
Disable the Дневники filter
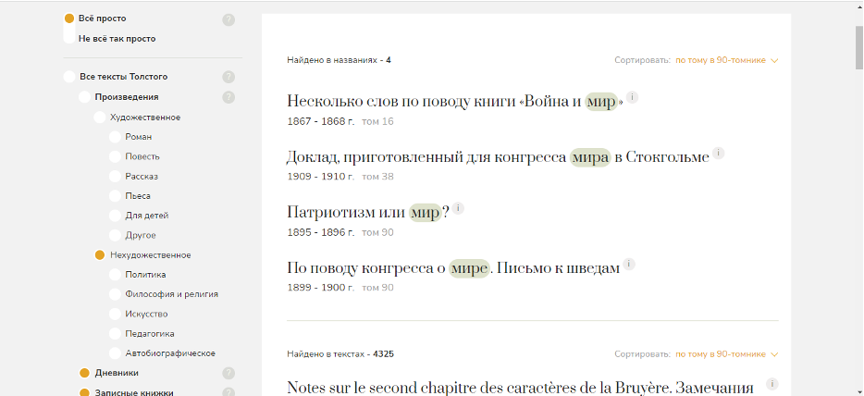[x=84, y=373]
